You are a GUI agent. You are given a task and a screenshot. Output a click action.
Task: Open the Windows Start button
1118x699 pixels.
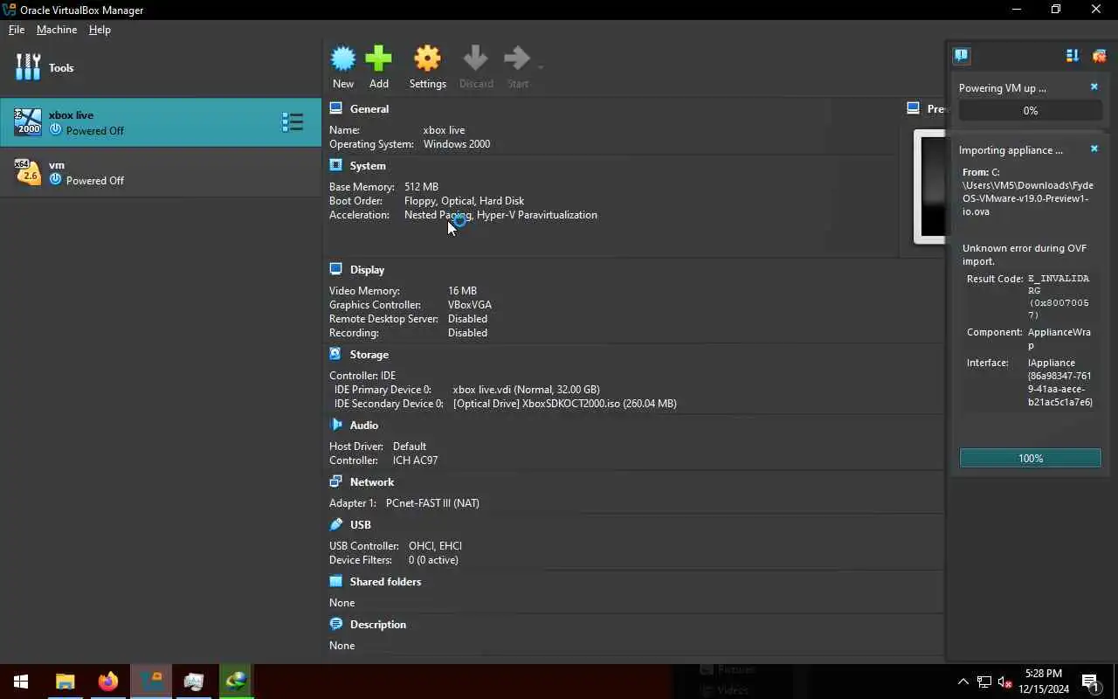(21, 682)
